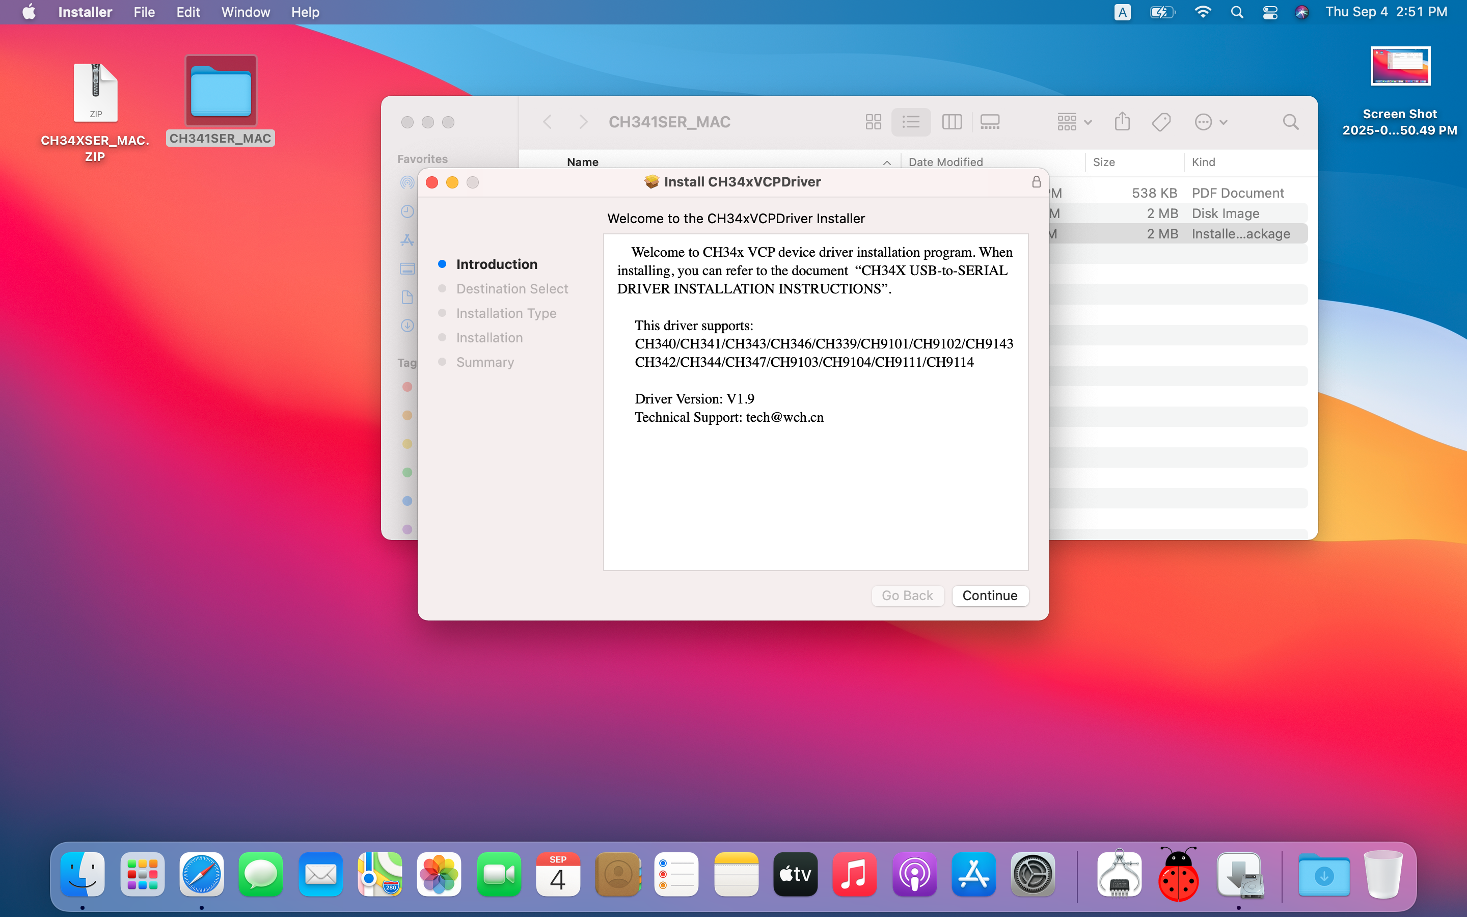Open Photos from the Dock
The height and width of the screenshot is (917, 1467).
click(439, 874)
